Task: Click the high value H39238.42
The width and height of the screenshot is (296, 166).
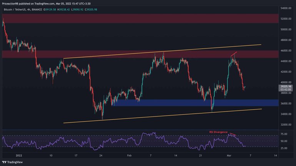Action: click(63, 10)
